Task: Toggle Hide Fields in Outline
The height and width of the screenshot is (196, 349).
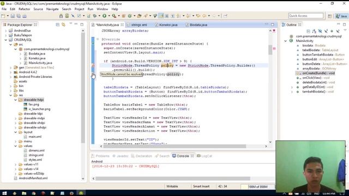Action: click(x=320, y=31)
